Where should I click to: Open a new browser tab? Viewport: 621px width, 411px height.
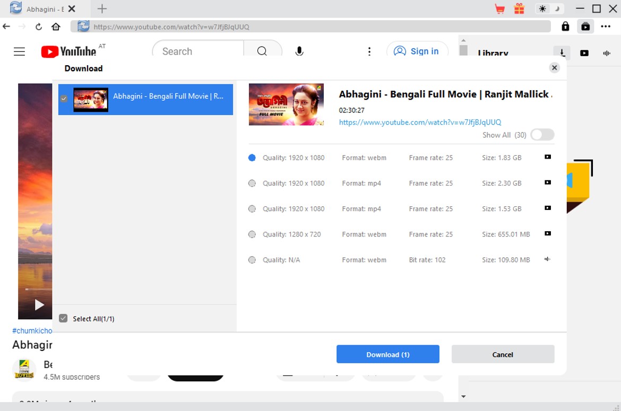click(101, 8)
